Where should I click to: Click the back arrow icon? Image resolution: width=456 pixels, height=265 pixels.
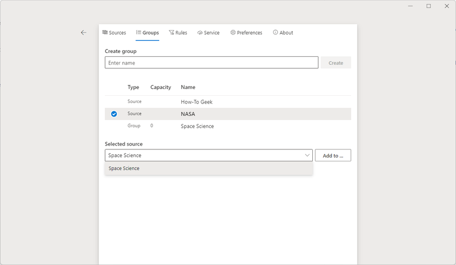(83, 33)
